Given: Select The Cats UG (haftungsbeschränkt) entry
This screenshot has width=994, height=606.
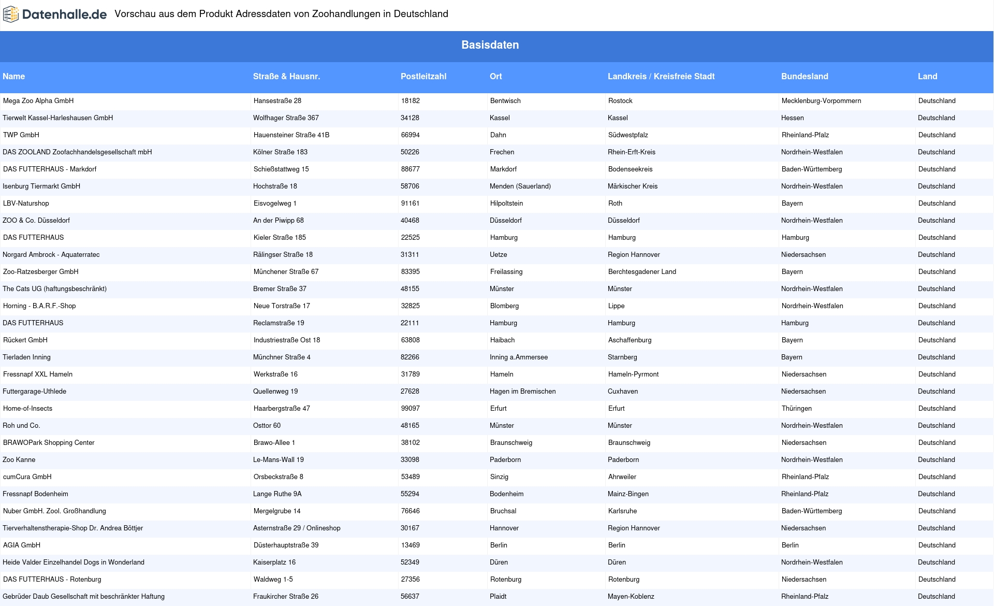Looking at the screenshot, I should [x=54, y=289].
